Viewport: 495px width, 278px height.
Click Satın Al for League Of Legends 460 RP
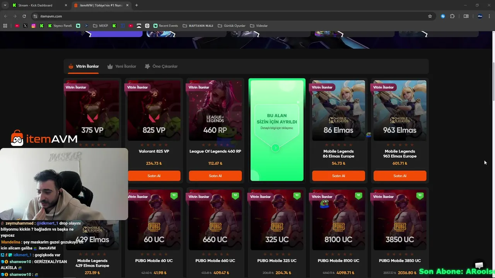pyautogui.click(x=215, y=176)
